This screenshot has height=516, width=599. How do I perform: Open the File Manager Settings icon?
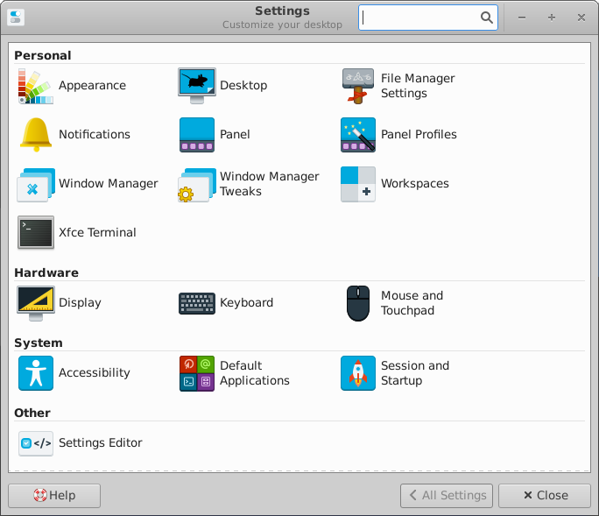point(358,86)
